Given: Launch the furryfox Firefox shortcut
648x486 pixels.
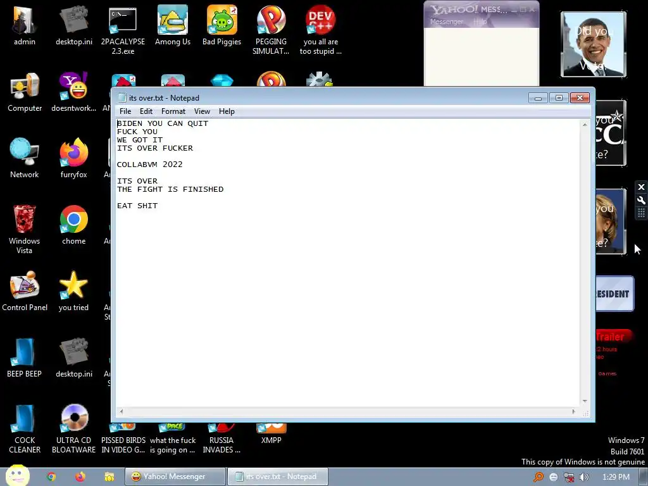Looking at the screenshot, I should 74,159.
